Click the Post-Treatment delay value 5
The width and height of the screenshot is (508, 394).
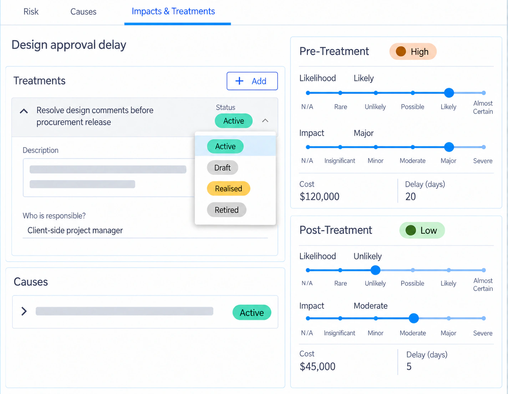pos(409,367)
